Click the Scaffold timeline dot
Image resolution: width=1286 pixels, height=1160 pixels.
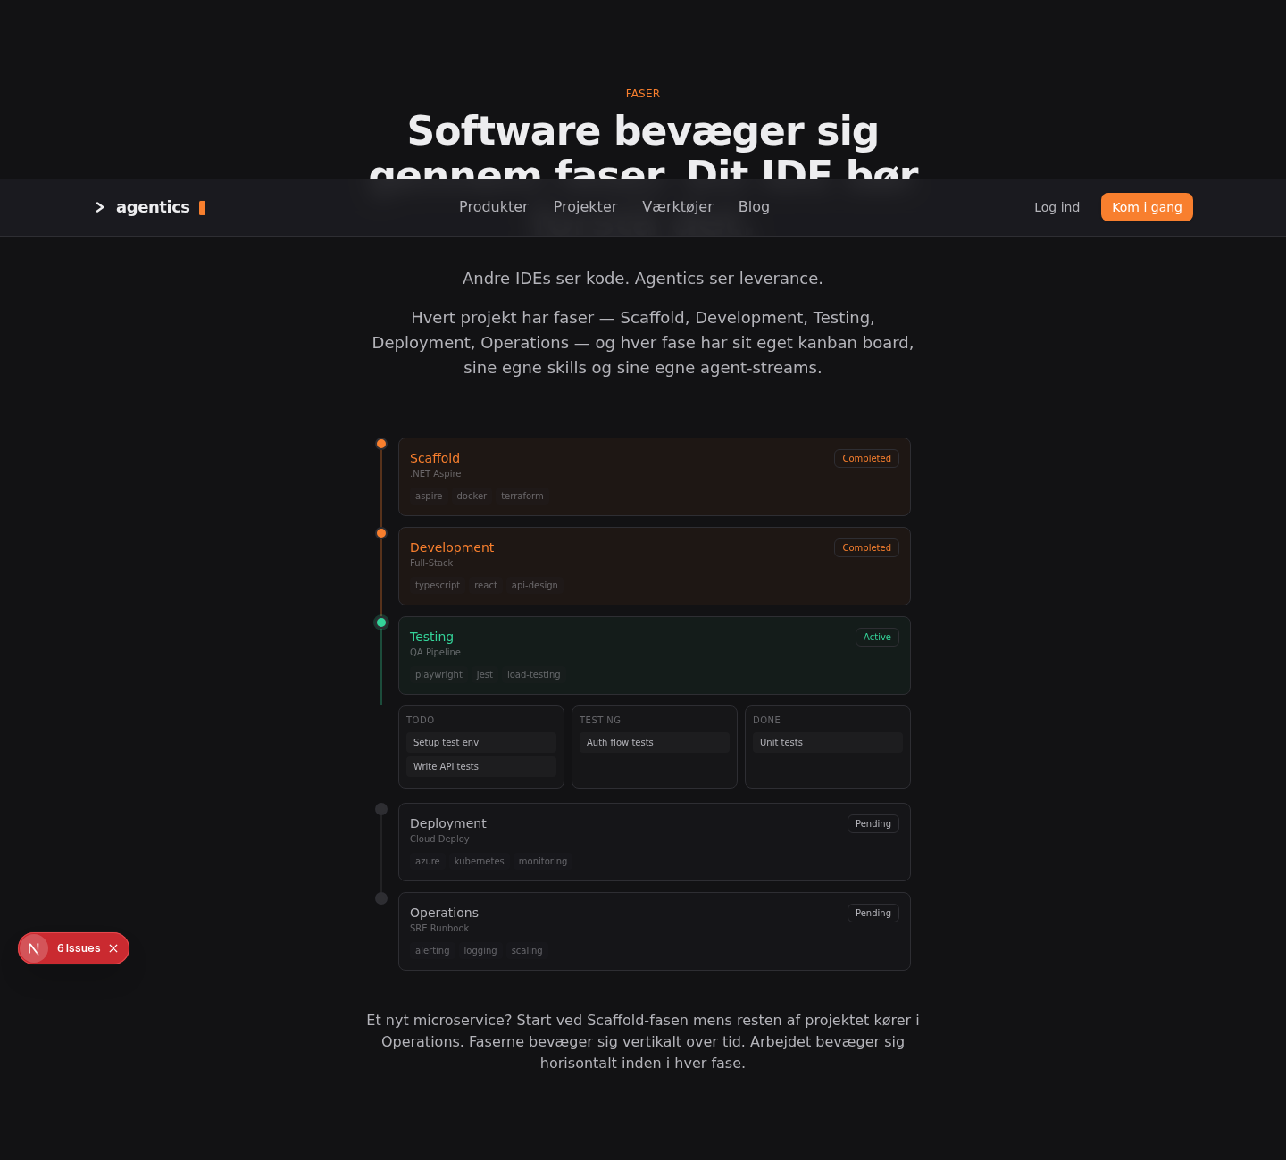point(381,444)
